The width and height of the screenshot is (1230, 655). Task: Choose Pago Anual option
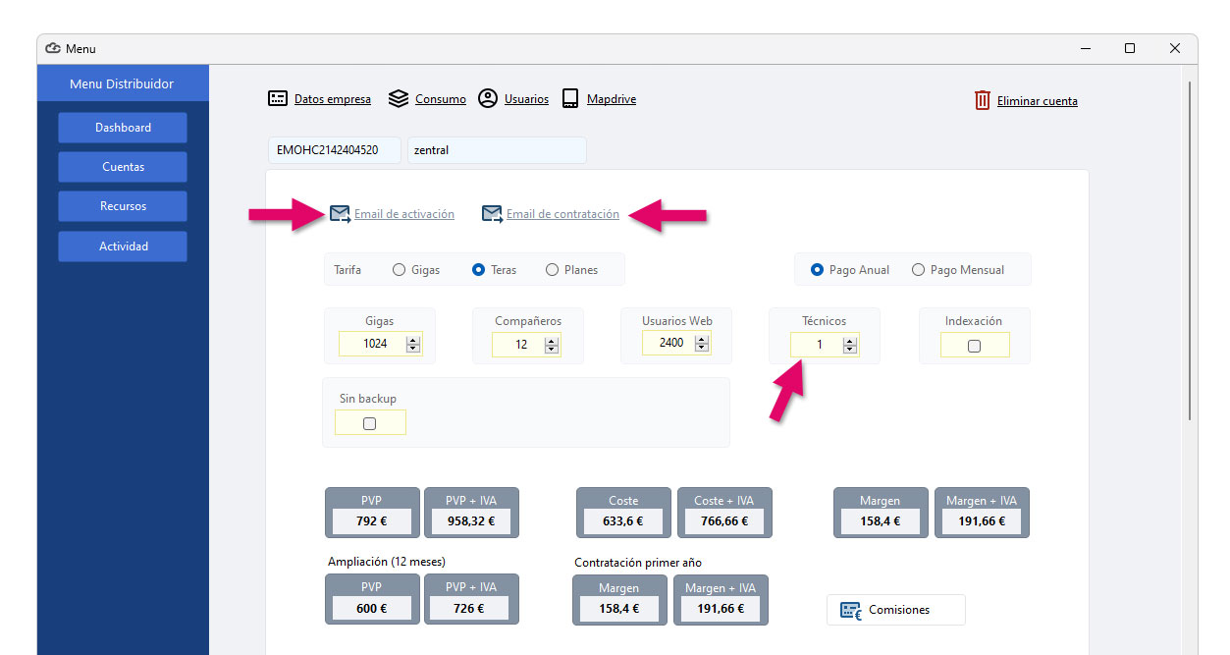[x=817, y=270]
